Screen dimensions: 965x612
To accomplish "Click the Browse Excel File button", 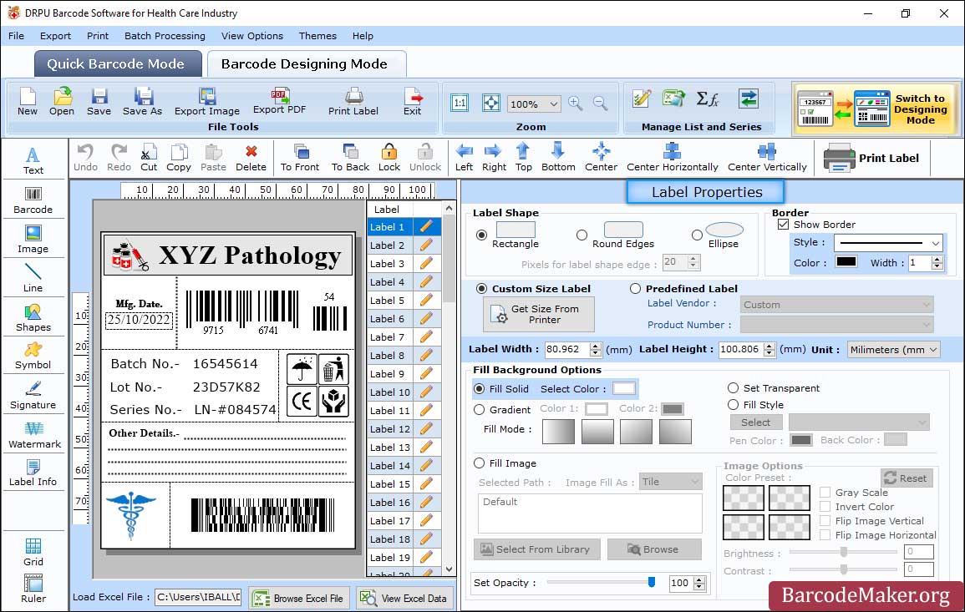I will 298,598.
